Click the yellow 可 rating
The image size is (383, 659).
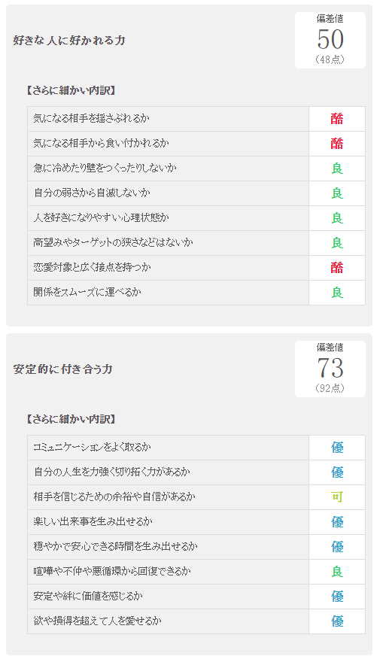[337, 497]
